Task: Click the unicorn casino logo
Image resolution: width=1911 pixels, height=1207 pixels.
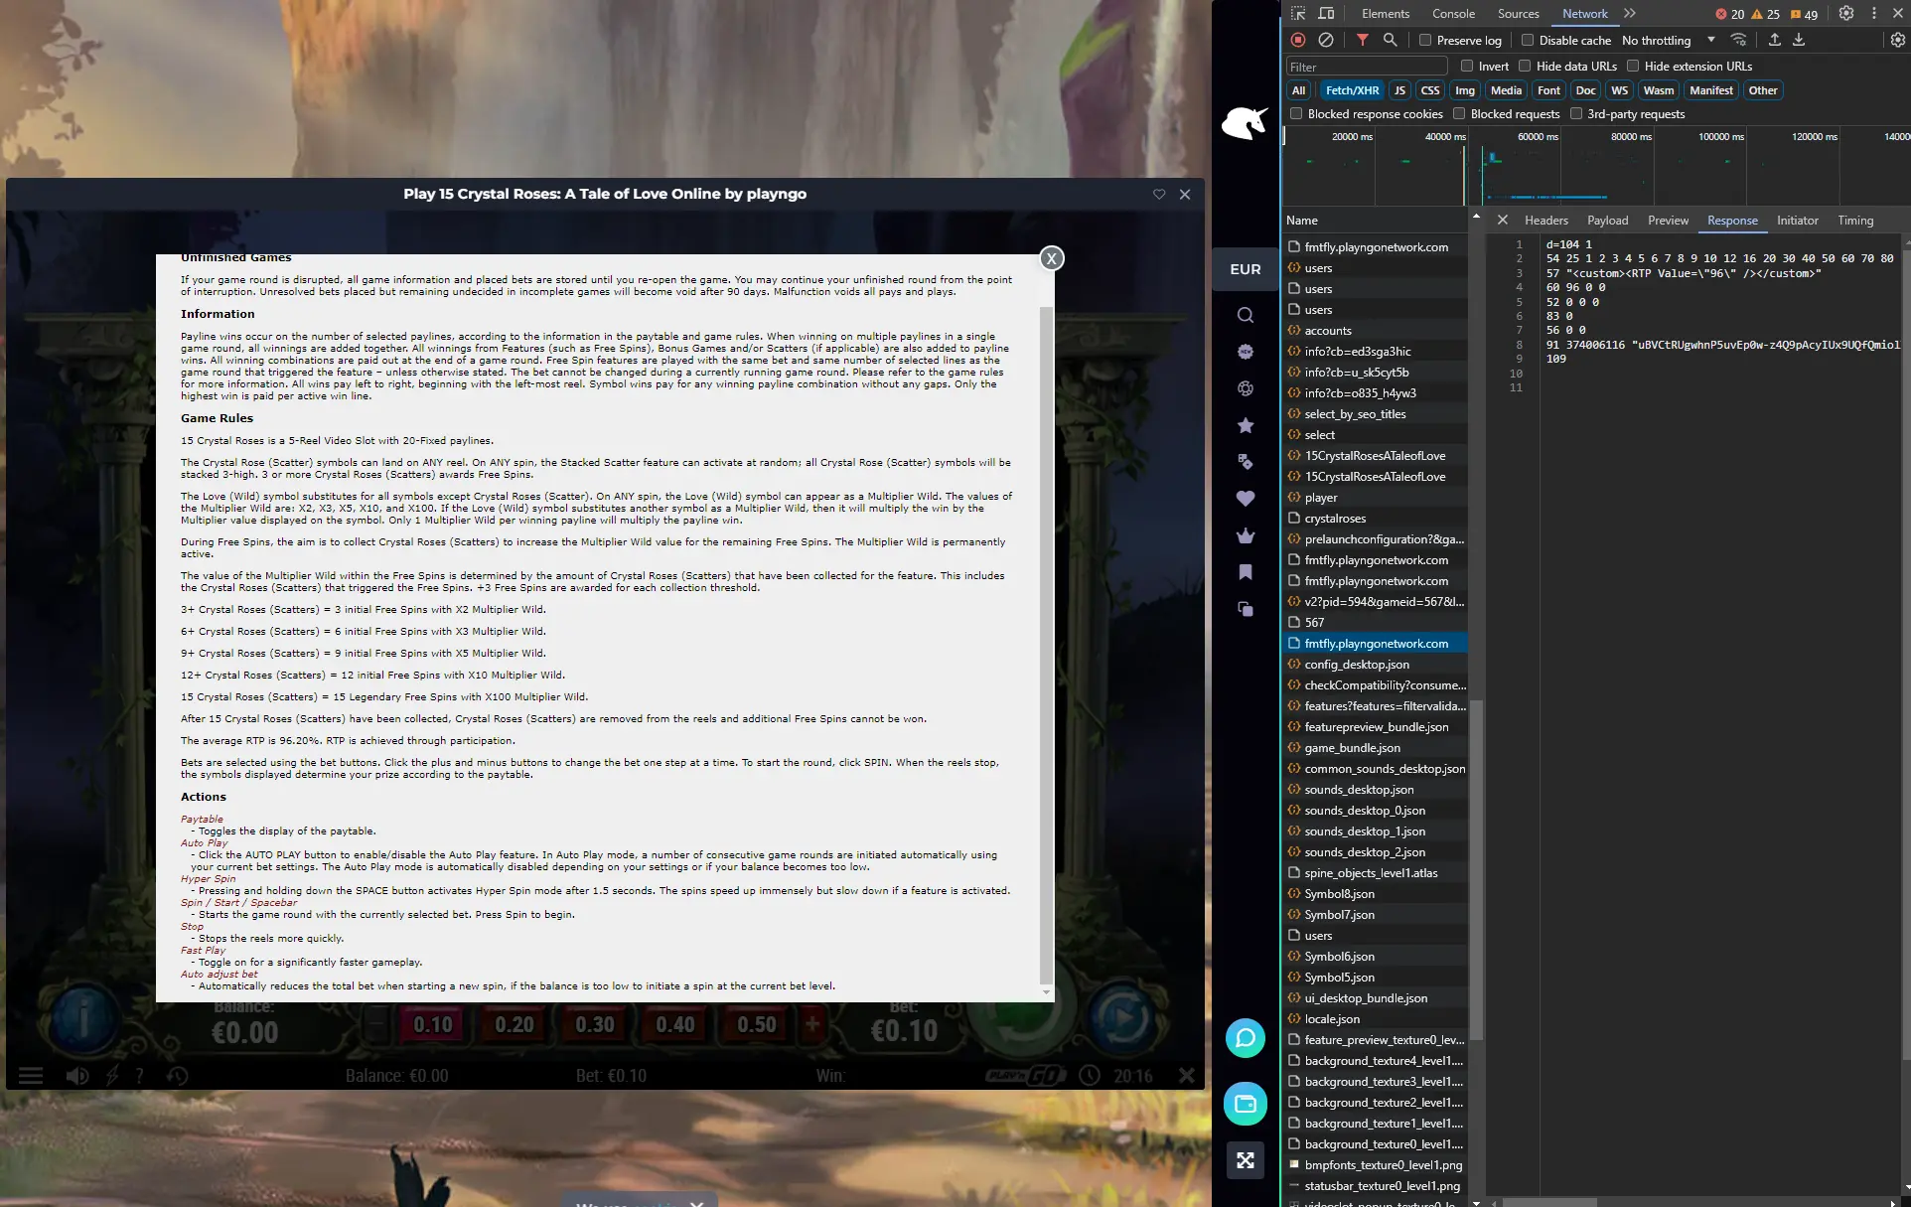Action: click(1245, 123)
